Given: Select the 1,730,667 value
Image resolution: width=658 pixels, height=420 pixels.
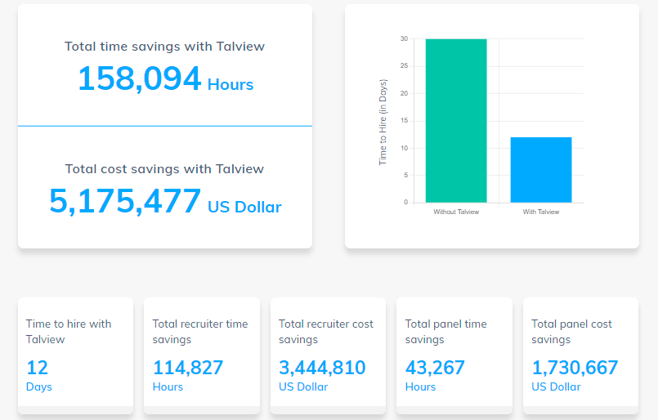Looking at the screenshot, I should (x=575, y=368).
